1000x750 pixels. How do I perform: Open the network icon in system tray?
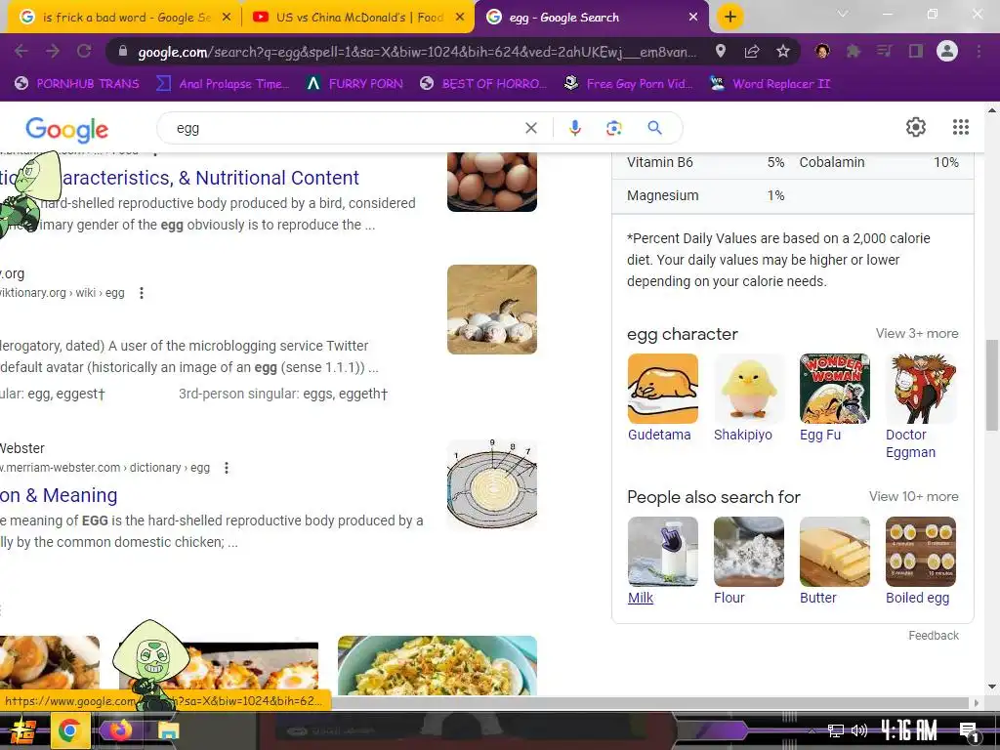(835, 730)
